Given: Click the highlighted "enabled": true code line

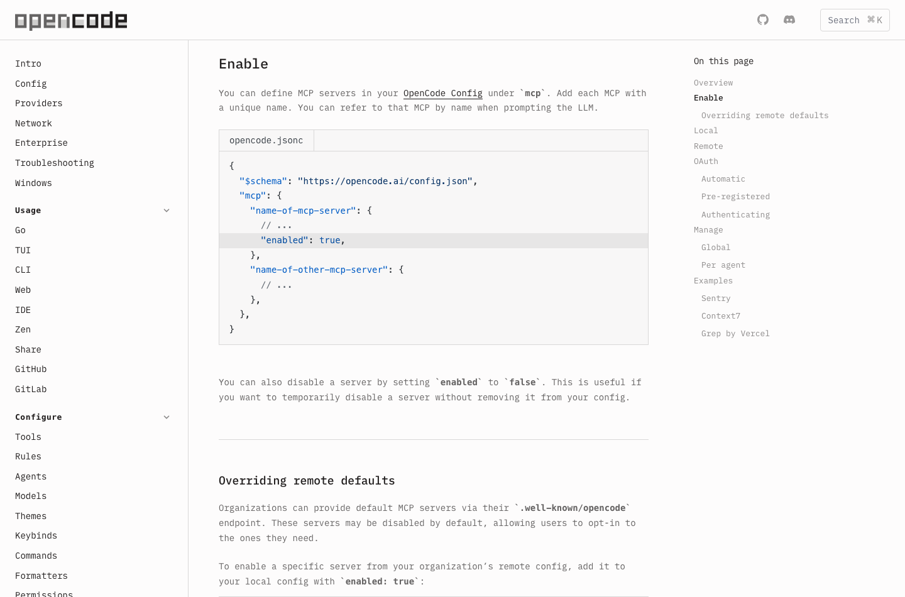Looking at the screenshot, I should point(434,241).
